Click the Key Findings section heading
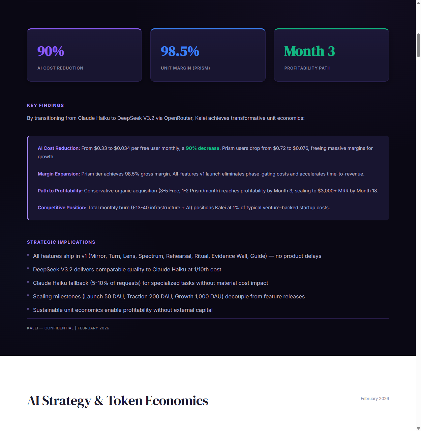The width and height of the screenshot is (421, 431). click(x=46, y=106)
